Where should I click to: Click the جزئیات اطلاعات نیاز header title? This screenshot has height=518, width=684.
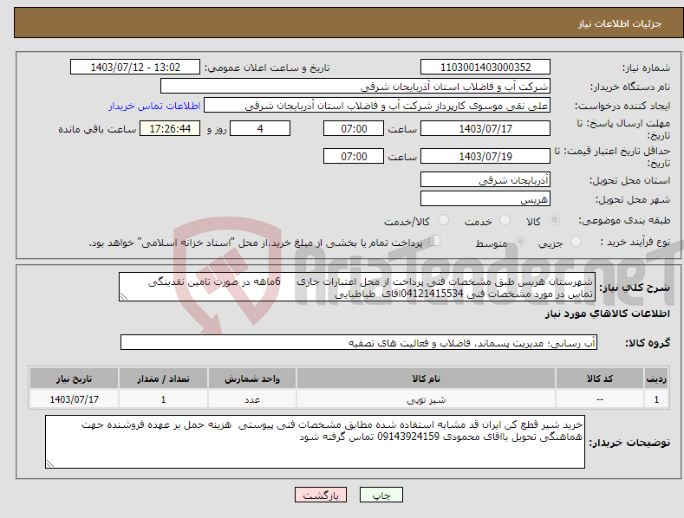pos(620,23)
